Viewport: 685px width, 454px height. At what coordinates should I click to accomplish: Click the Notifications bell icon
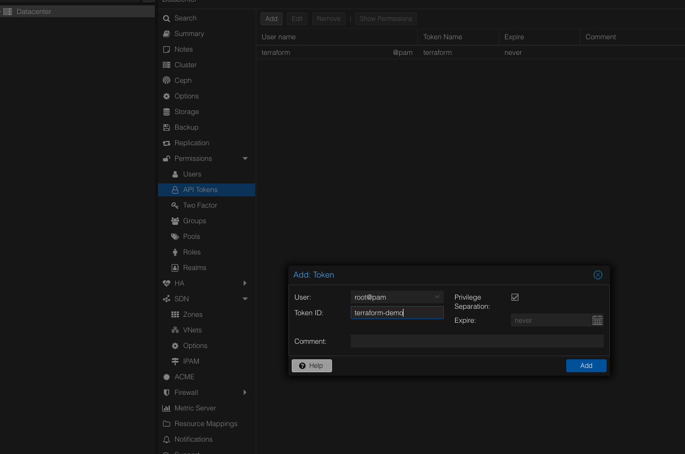click(x=167, y=439)
